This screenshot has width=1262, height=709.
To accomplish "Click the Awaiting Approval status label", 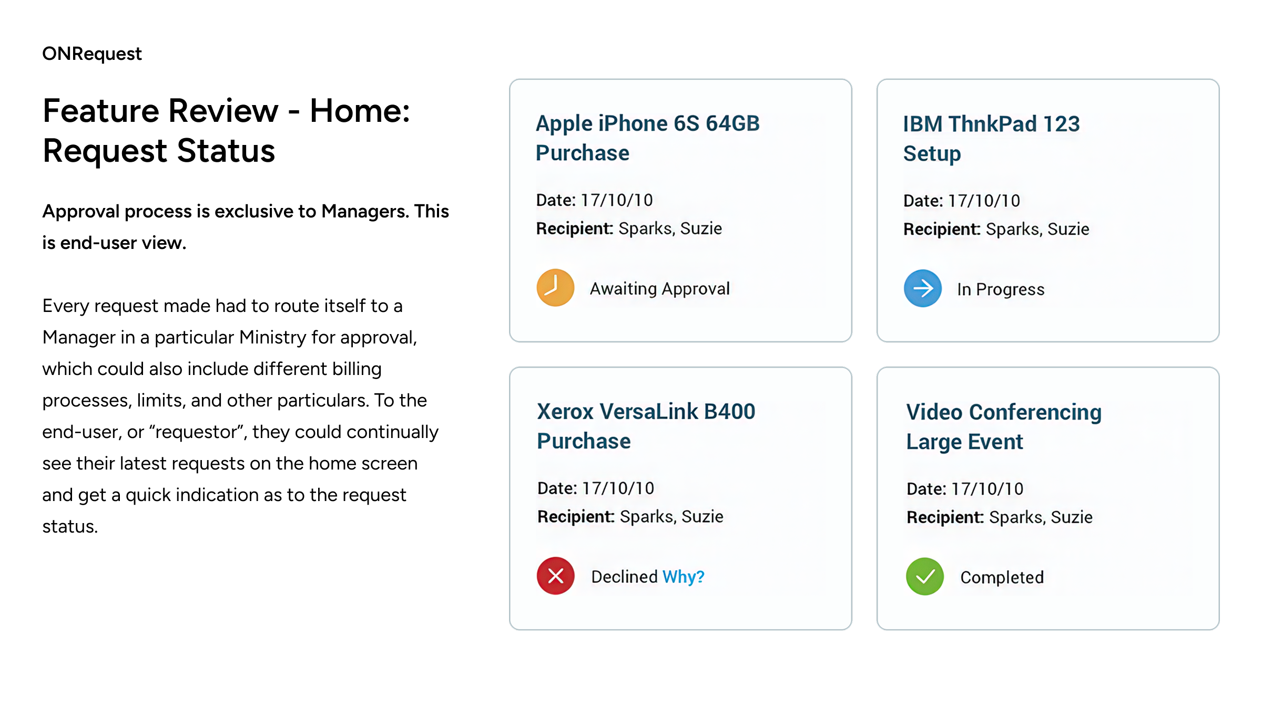I will (x=659, y=288).
